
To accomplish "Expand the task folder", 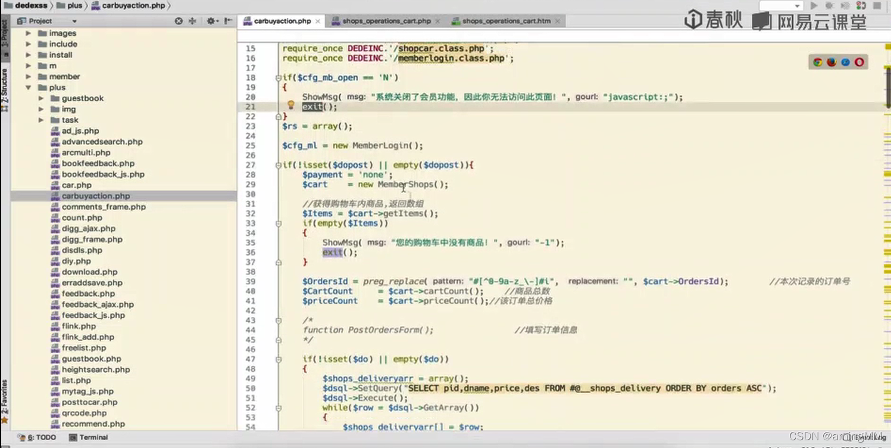I will tap(41, 120).
